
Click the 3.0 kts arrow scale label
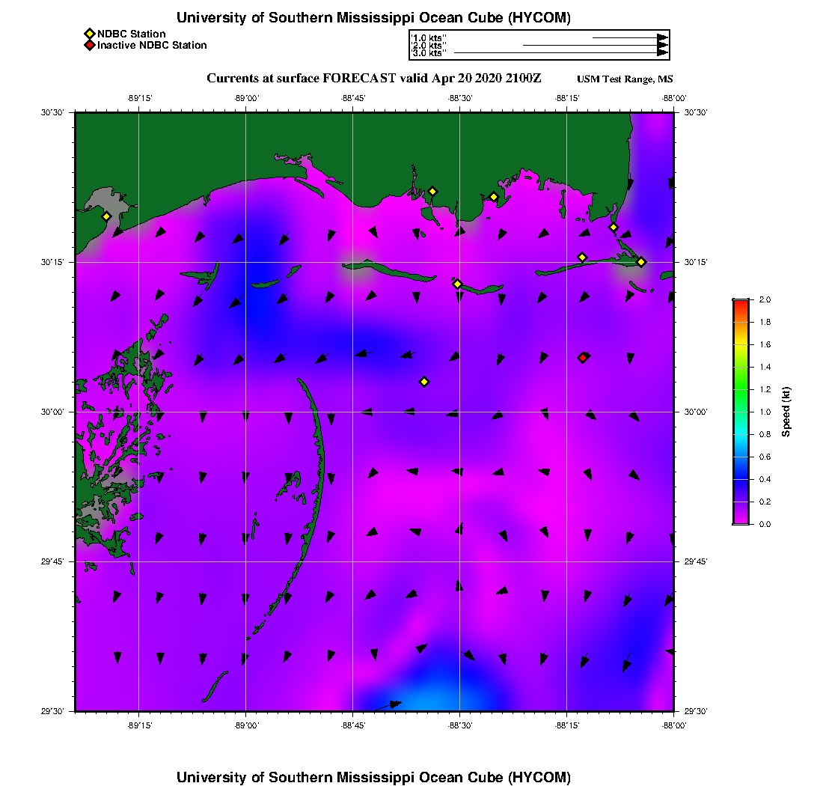(429, 53)
